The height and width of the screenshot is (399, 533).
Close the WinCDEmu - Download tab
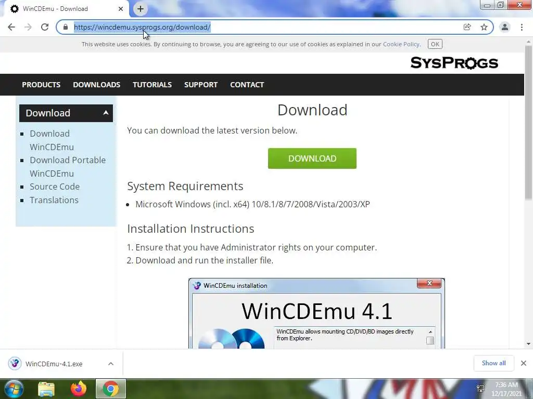(121, 9)
